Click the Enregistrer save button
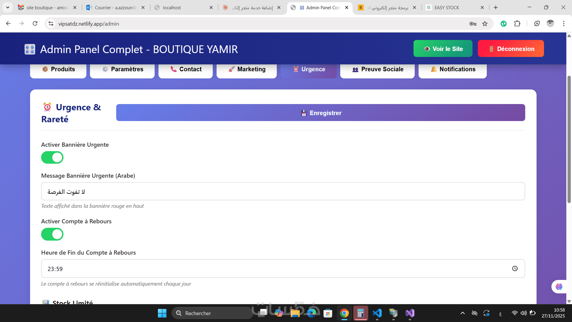This screenshot has height=322, width=572. 321,113
